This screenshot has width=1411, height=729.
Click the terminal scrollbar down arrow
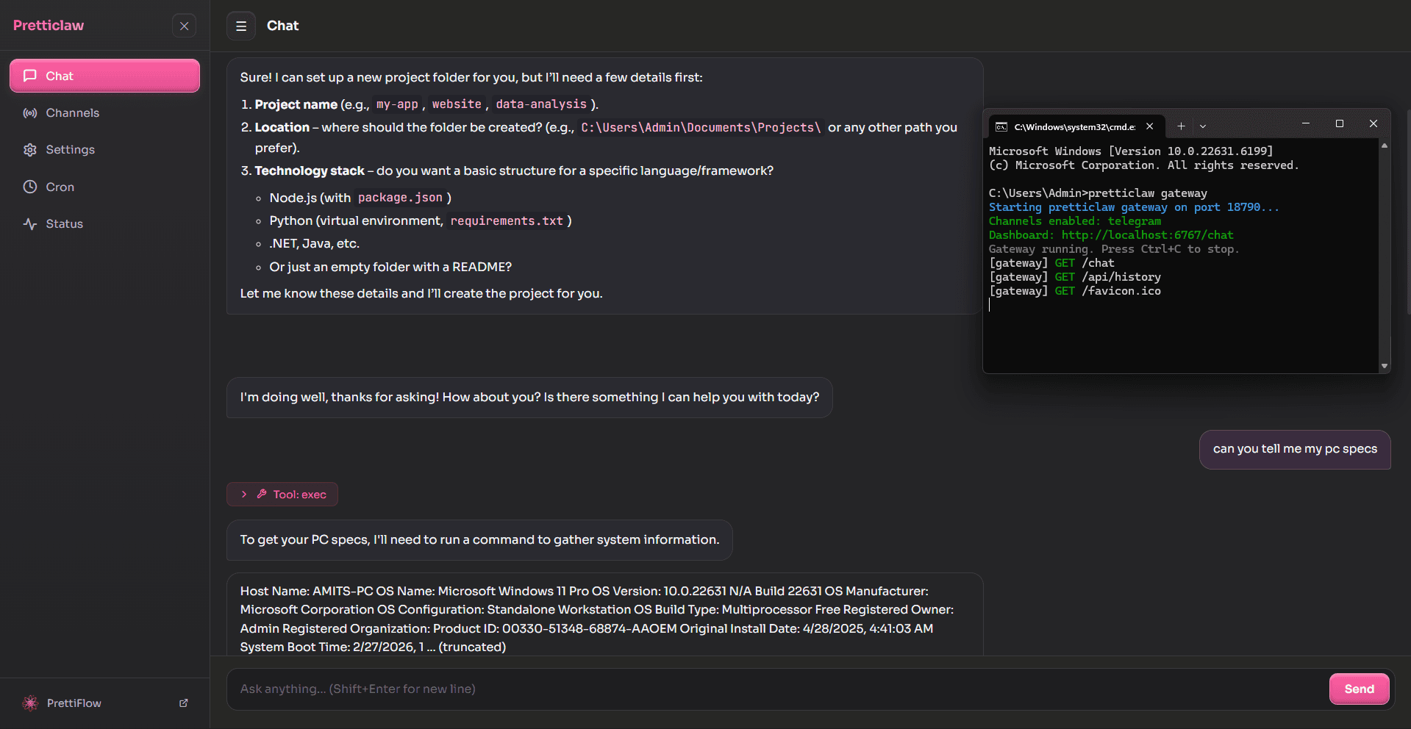(1385, 366)
